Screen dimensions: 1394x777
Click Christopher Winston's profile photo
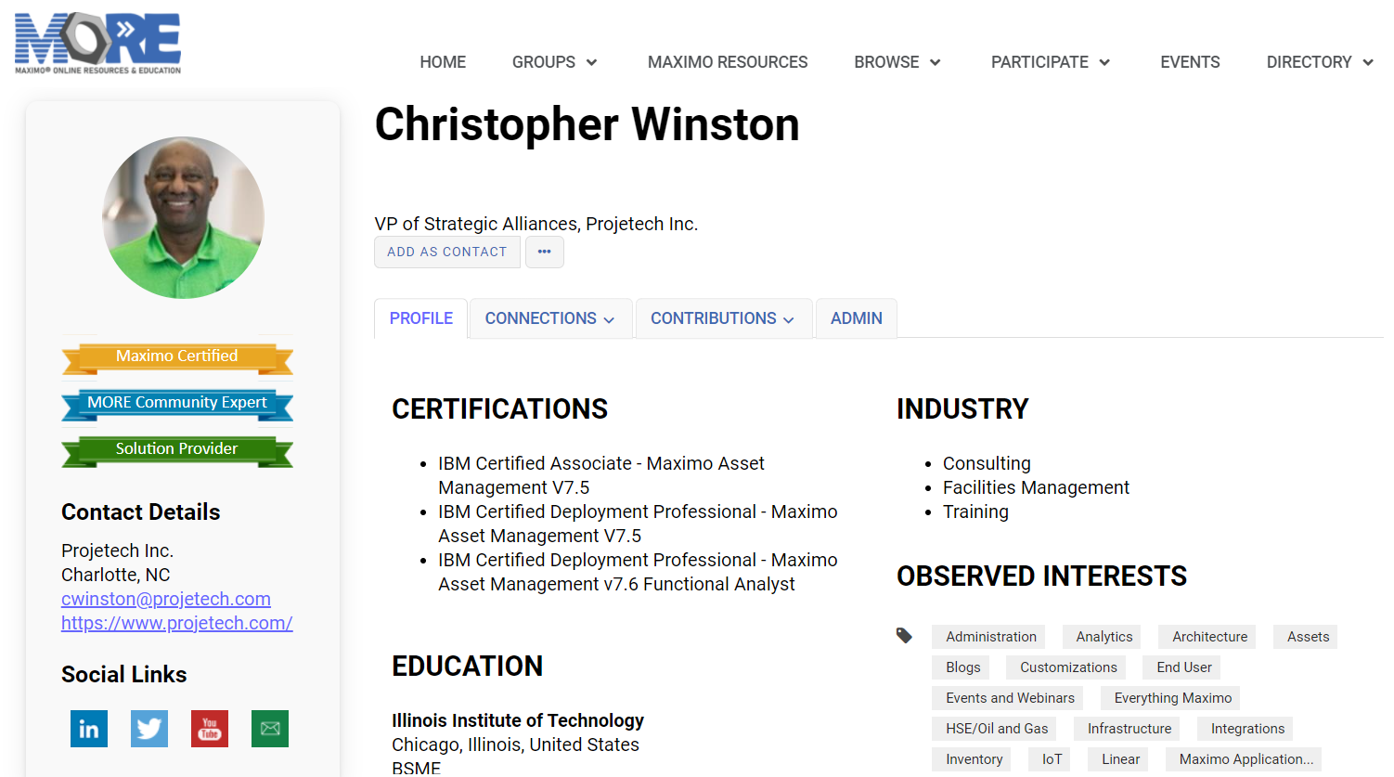point(183,217)
